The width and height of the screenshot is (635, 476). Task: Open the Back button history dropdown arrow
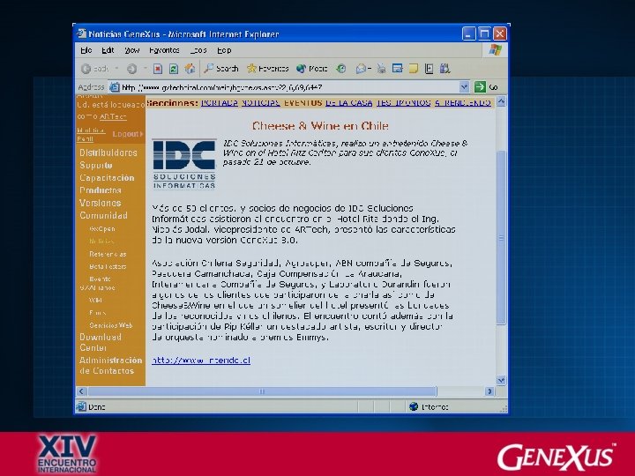[116, 69]
